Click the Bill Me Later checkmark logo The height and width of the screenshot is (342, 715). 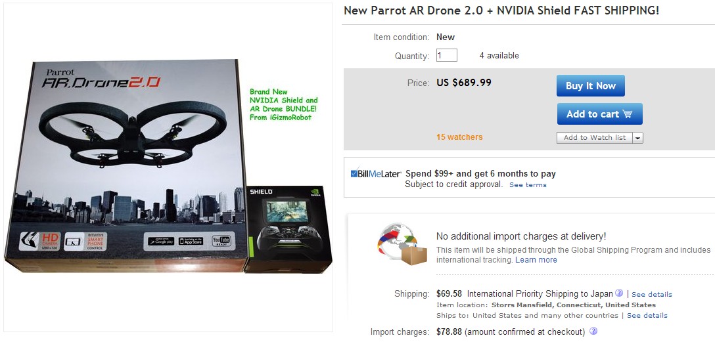point(354,174)
